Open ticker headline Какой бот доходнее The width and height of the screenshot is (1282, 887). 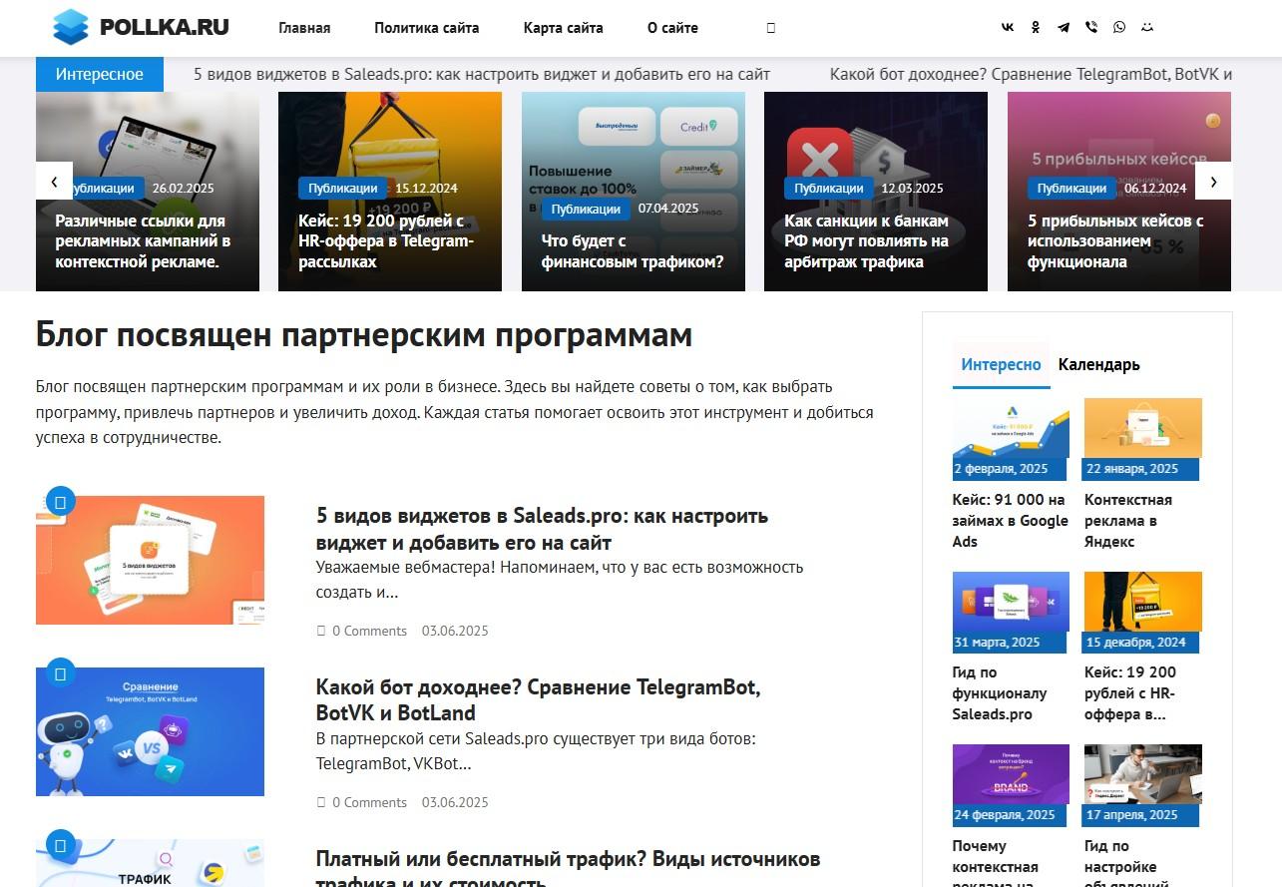tap(1031, 74)
